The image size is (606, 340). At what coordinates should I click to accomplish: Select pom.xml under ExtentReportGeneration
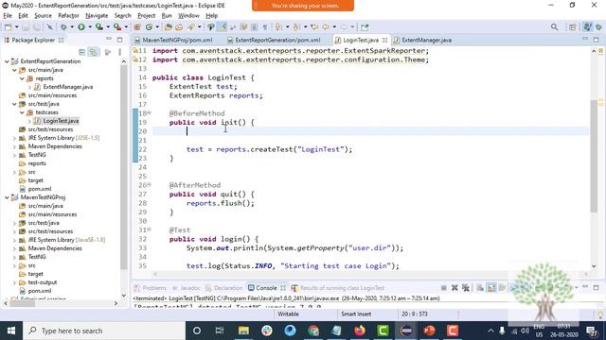point(39,189)
